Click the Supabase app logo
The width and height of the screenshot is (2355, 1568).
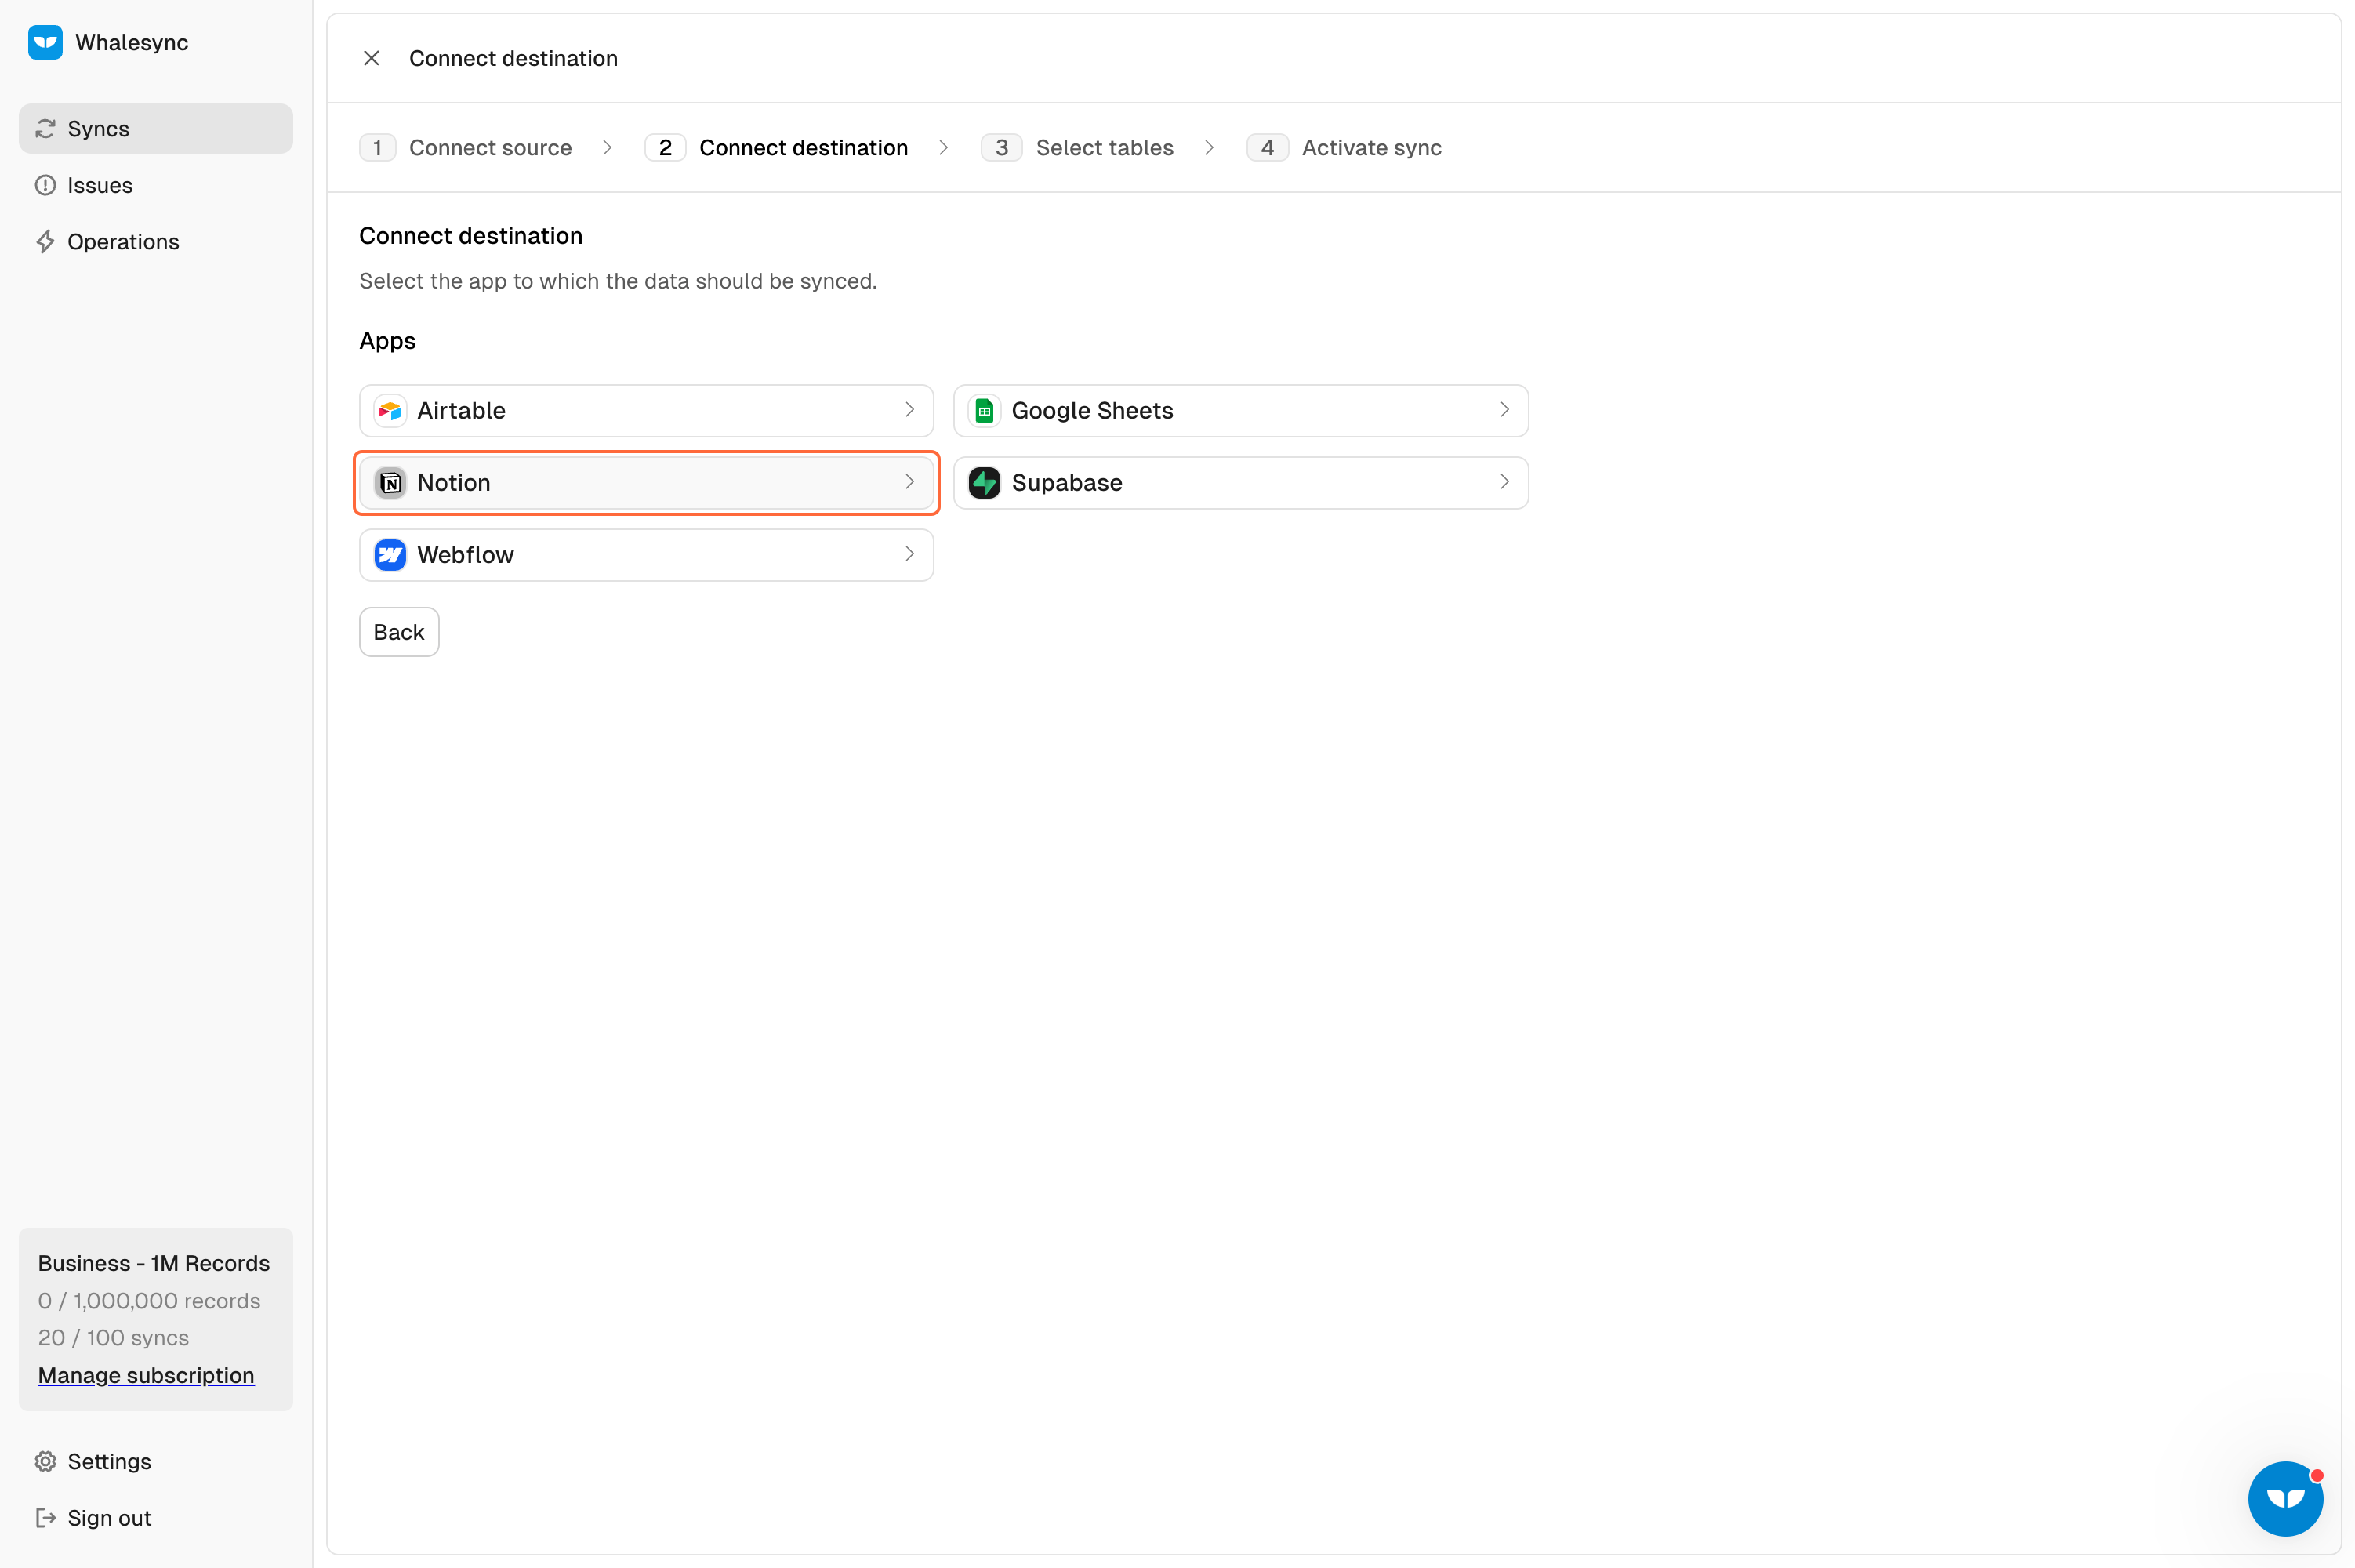(x=984, y=483)
